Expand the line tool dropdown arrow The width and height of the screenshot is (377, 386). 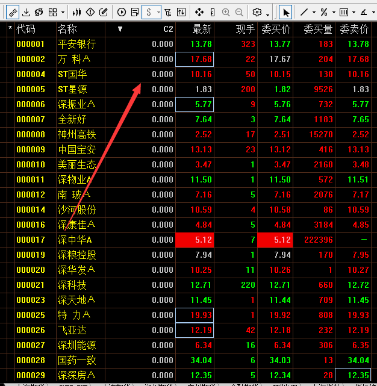pyautogui.click(x=314, y=12)
